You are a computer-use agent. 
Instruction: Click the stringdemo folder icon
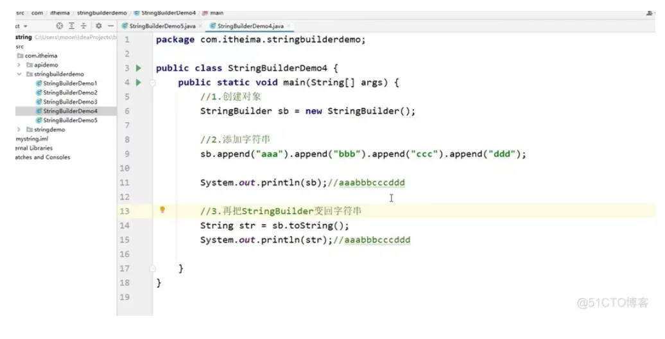click(30, 130)
